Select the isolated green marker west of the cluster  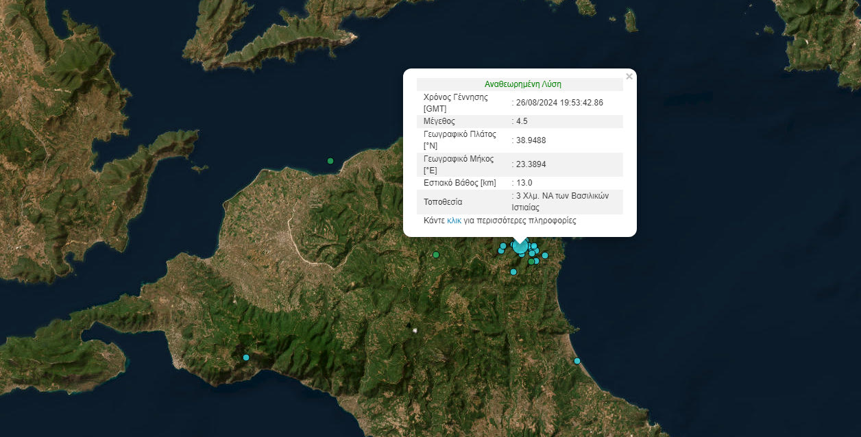pos(435,255)
